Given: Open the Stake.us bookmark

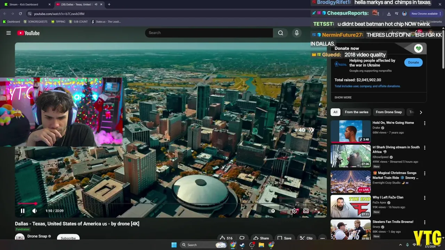Looking at the screenshot, I should [106, 22].
